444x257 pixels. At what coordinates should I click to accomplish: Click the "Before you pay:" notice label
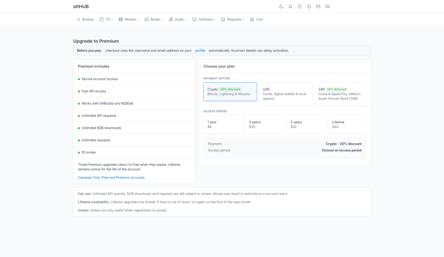click(x=89, y=51)
